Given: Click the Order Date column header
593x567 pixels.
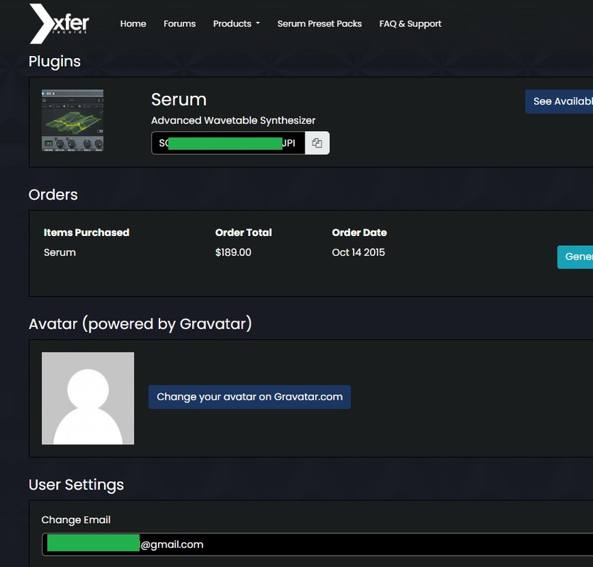Looking at the screenshot, I should (x=359, y=232).
